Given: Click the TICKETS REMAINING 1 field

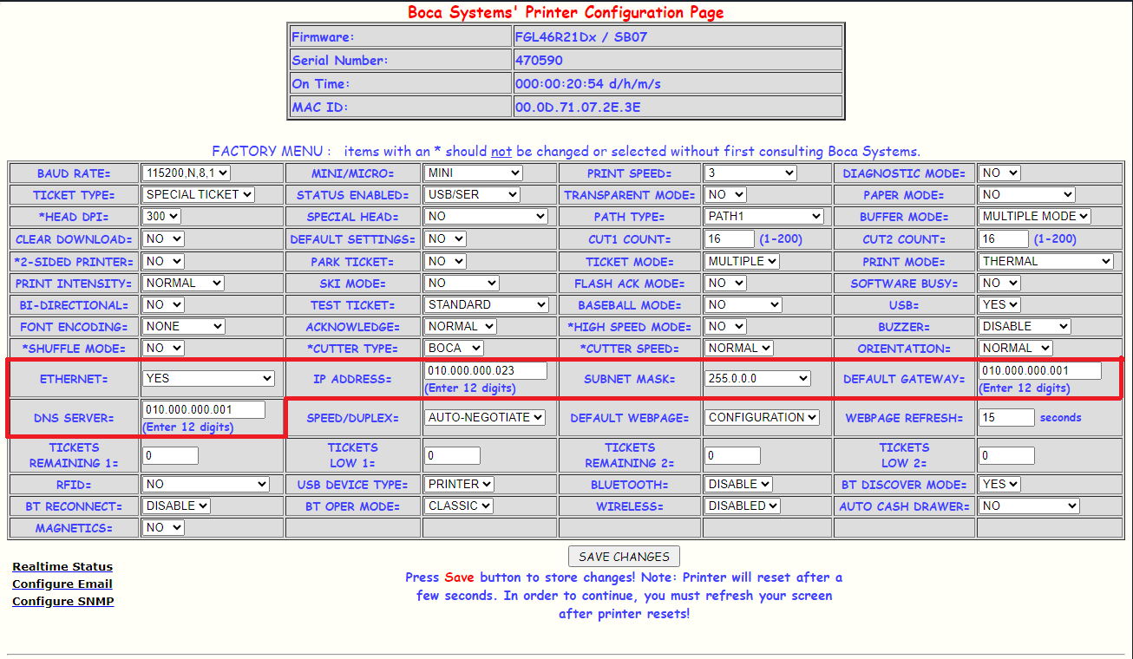Looking at the screenshot, I should point(170,455).
